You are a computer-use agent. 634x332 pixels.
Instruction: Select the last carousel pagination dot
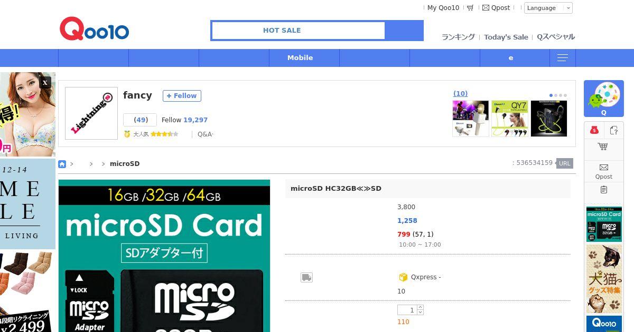pyautogui.click(x=565, y=96)
